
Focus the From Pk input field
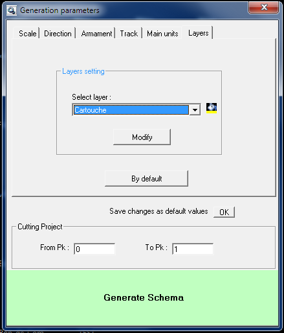point(94,249)
